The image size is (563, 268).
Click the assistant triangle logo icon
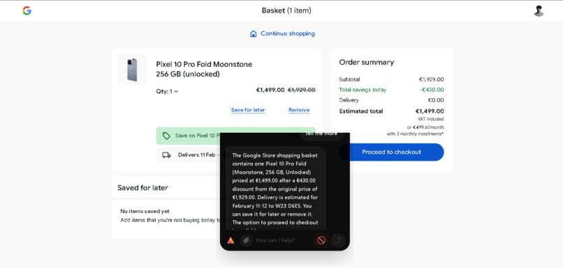tap(231, 240)
